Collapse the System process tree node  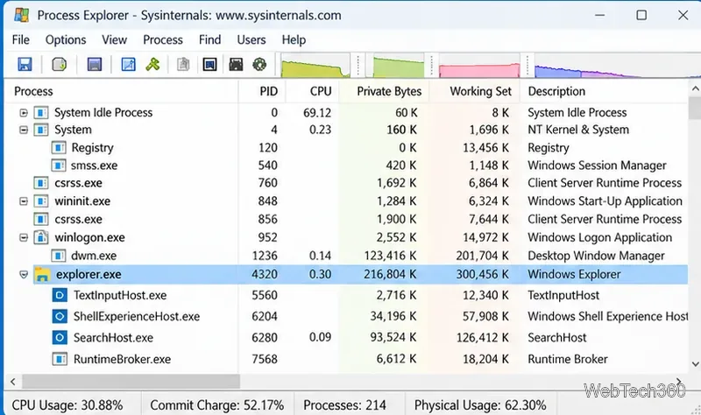pos(24,130)
